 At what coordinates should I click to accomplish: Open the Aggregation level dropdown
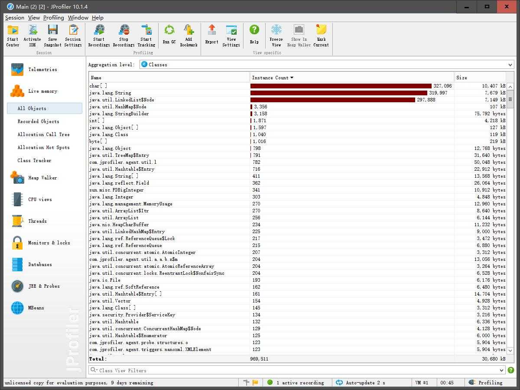pos(327,65)
